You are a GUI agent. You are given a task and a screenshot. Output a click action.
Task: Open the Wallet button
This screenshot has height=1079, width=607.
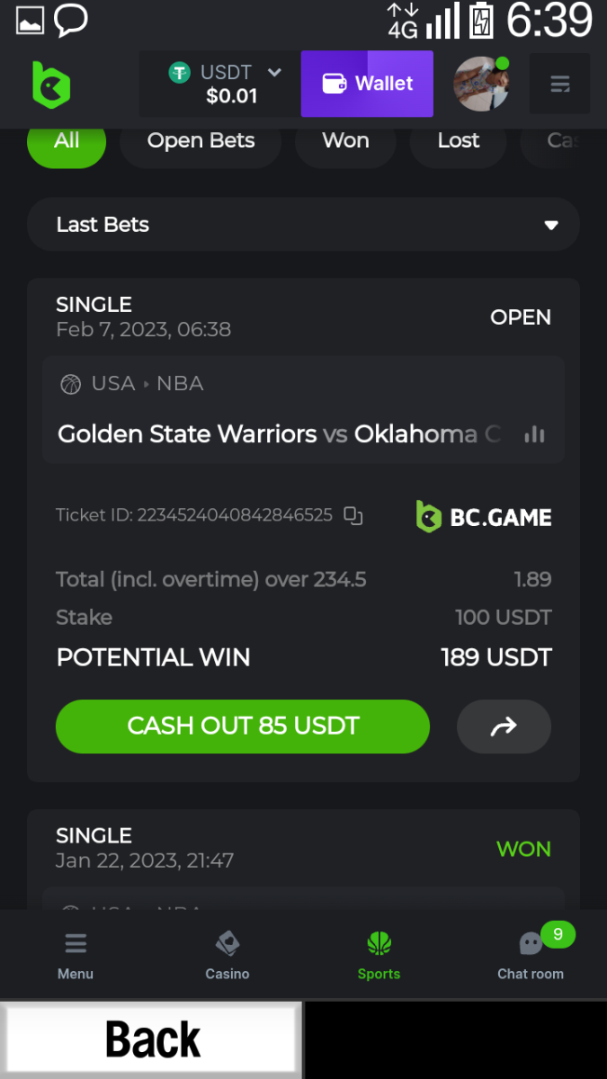click(367, 84)
